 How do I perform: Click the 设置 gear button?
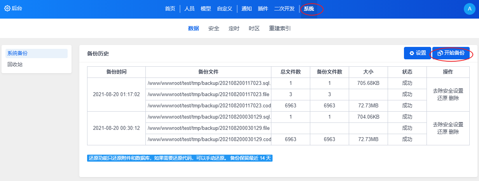pos(418,53)
